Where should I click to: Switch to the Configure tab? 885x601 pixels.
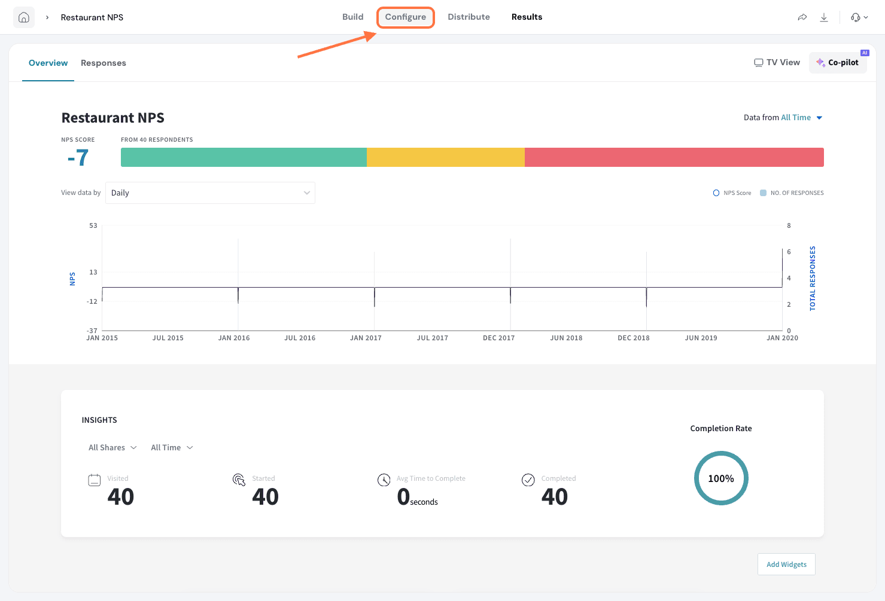click(406, 17)
